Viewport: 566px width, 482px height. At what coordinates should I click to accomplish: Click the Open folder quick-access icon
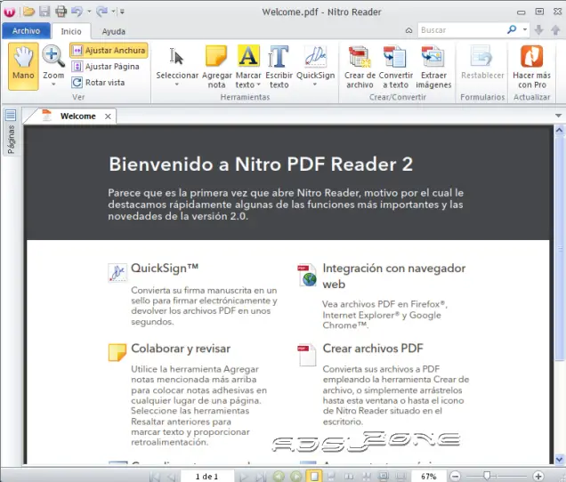pyautogui.click(x=28, y=12)
